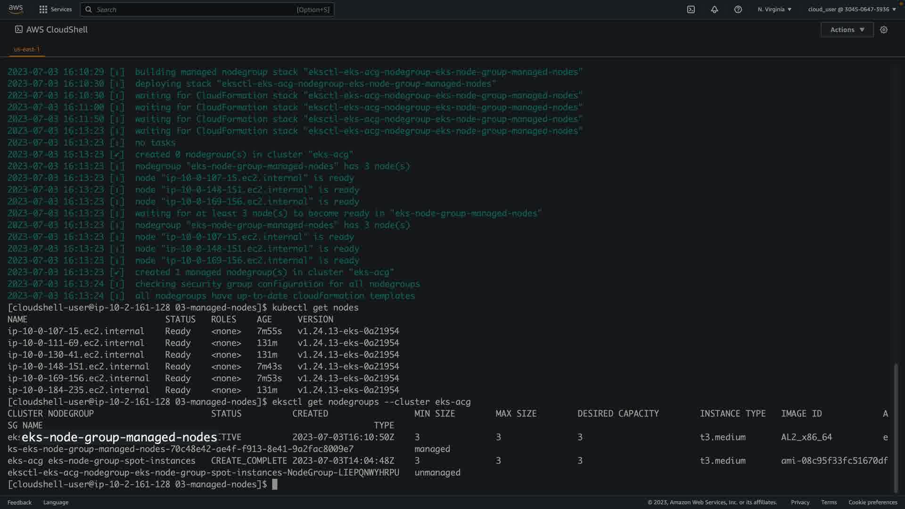
Task: Click the magnifier icon in search bar
Action: pyautogui.click(x=89, y=9)
